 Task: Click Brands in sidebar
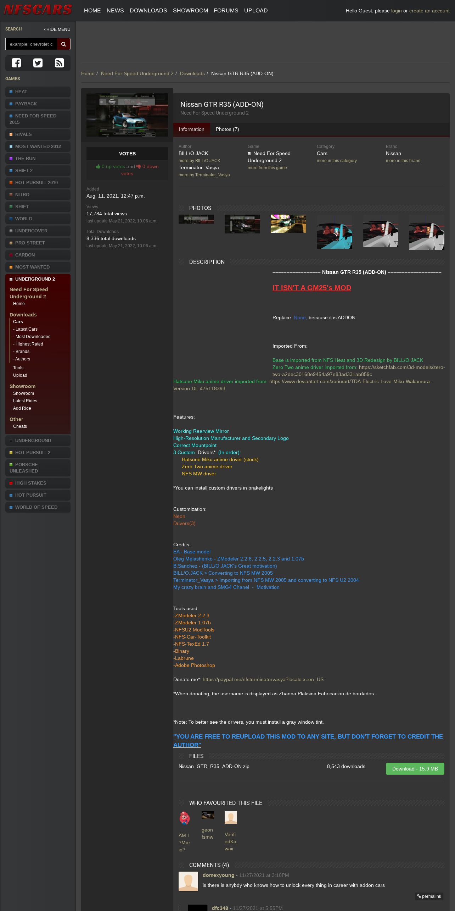[21, 352]
